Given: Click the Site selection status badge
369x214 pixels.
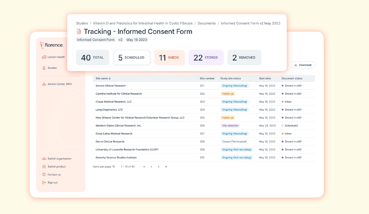Looking at the screenshot, I should coord(230,126).
